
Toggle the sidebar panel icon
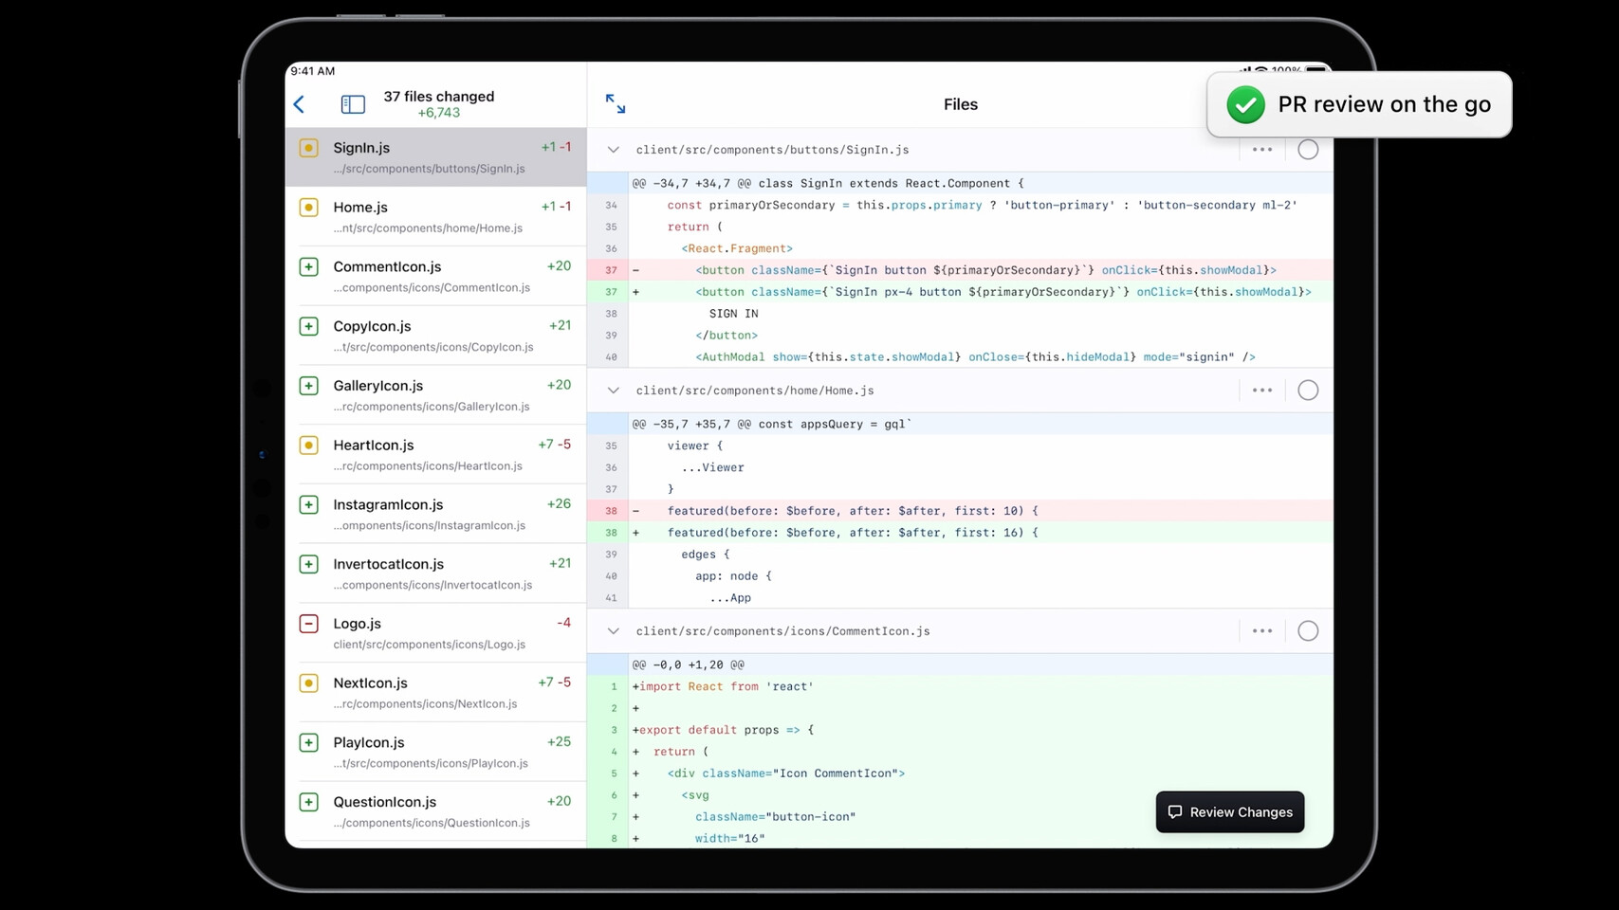(x=353, y=104)
